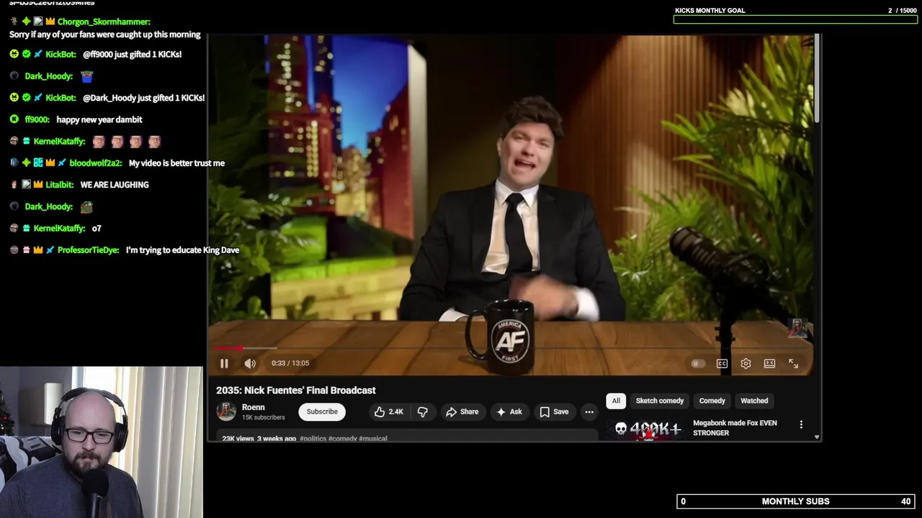Viewport: 922px width, 518px height.
Task: Mute the video volume speaker icon
Action: [x=250, y=363]
